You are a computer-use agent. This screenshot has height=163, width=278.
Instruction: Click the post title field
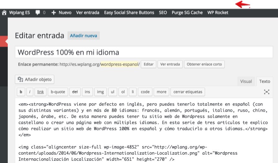[144, 52]
